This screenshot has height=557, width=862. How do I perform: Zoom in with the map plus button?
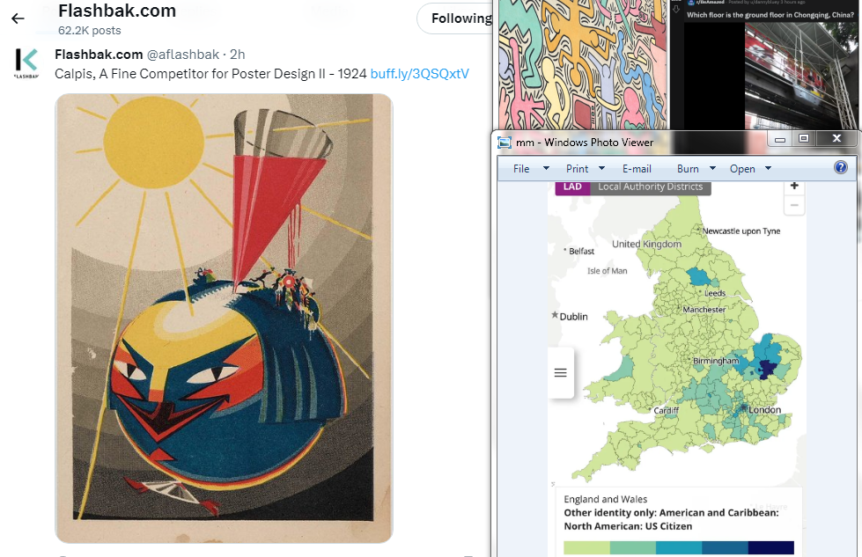coord(794,186)
